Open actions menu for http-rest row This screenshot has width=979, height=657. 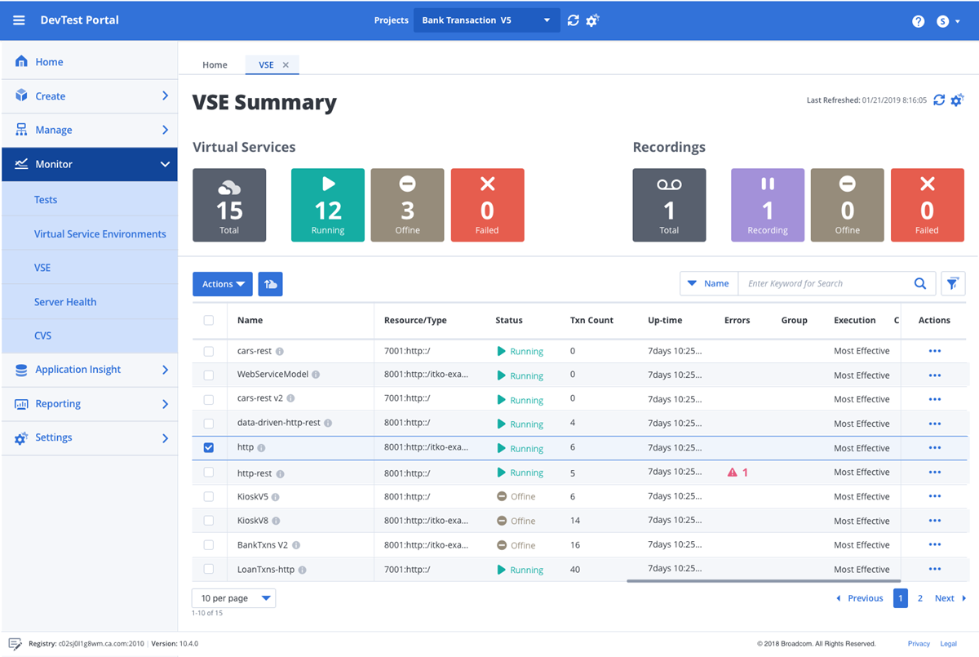935,473
